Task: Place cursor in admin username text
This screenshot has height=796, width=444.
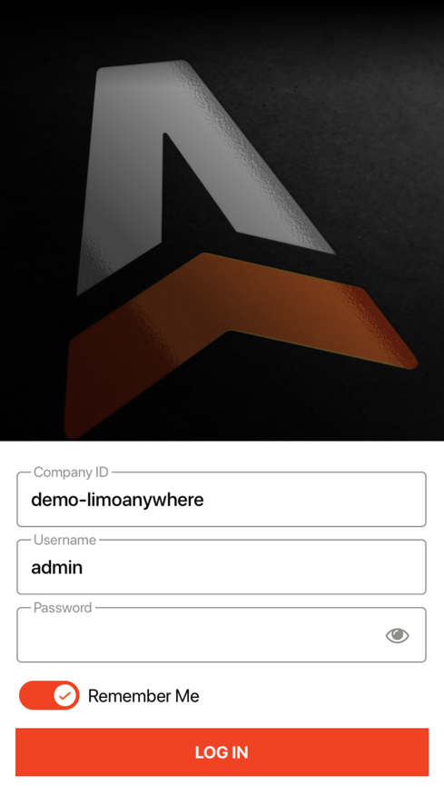Action: (57, 567)
